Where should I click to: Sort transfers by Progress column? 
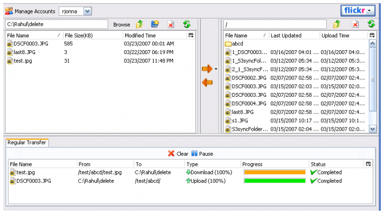(275, 164)
